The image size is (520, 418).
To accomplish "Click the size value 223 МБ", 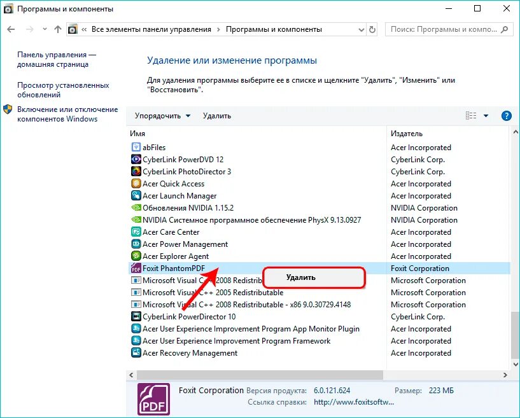I will click(x=441, y=391).
